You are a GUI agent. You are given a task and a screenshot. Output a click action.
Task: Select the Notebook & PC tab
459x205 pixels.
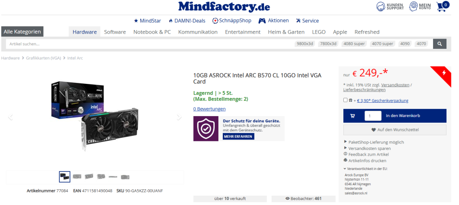pyautogui.click(x=152, y=32)
